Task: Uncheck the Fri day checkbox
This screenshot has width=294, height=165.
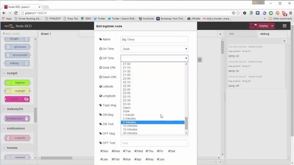Action: tap(158, 151)
